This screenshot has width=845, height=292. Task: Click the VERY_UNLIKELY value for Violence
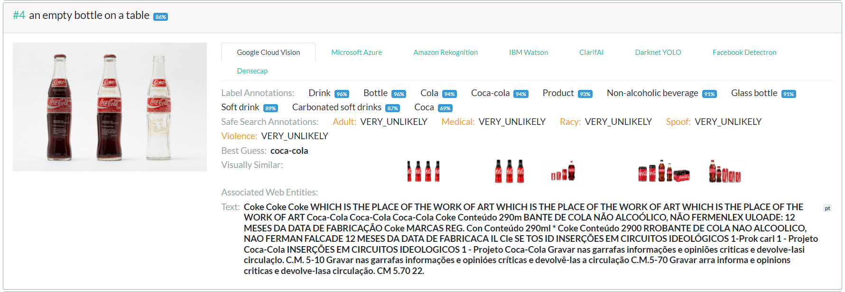[x=295, y=136]
